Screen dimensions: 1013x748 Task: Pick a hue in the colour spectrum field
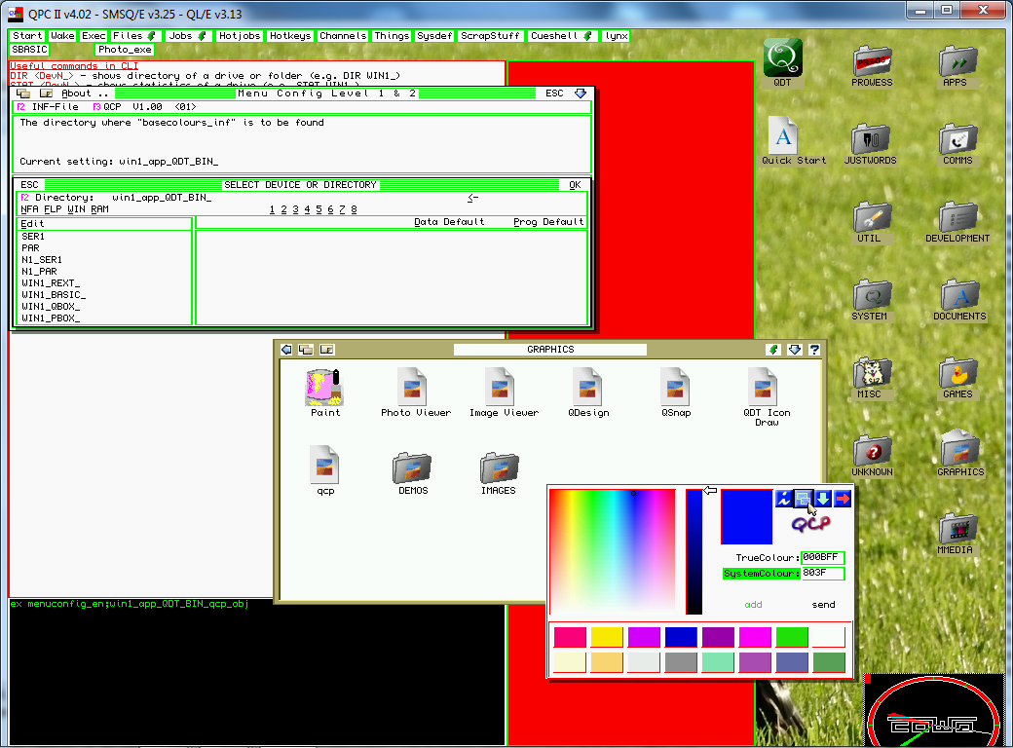pyautogui.click(x=613, y=551)
